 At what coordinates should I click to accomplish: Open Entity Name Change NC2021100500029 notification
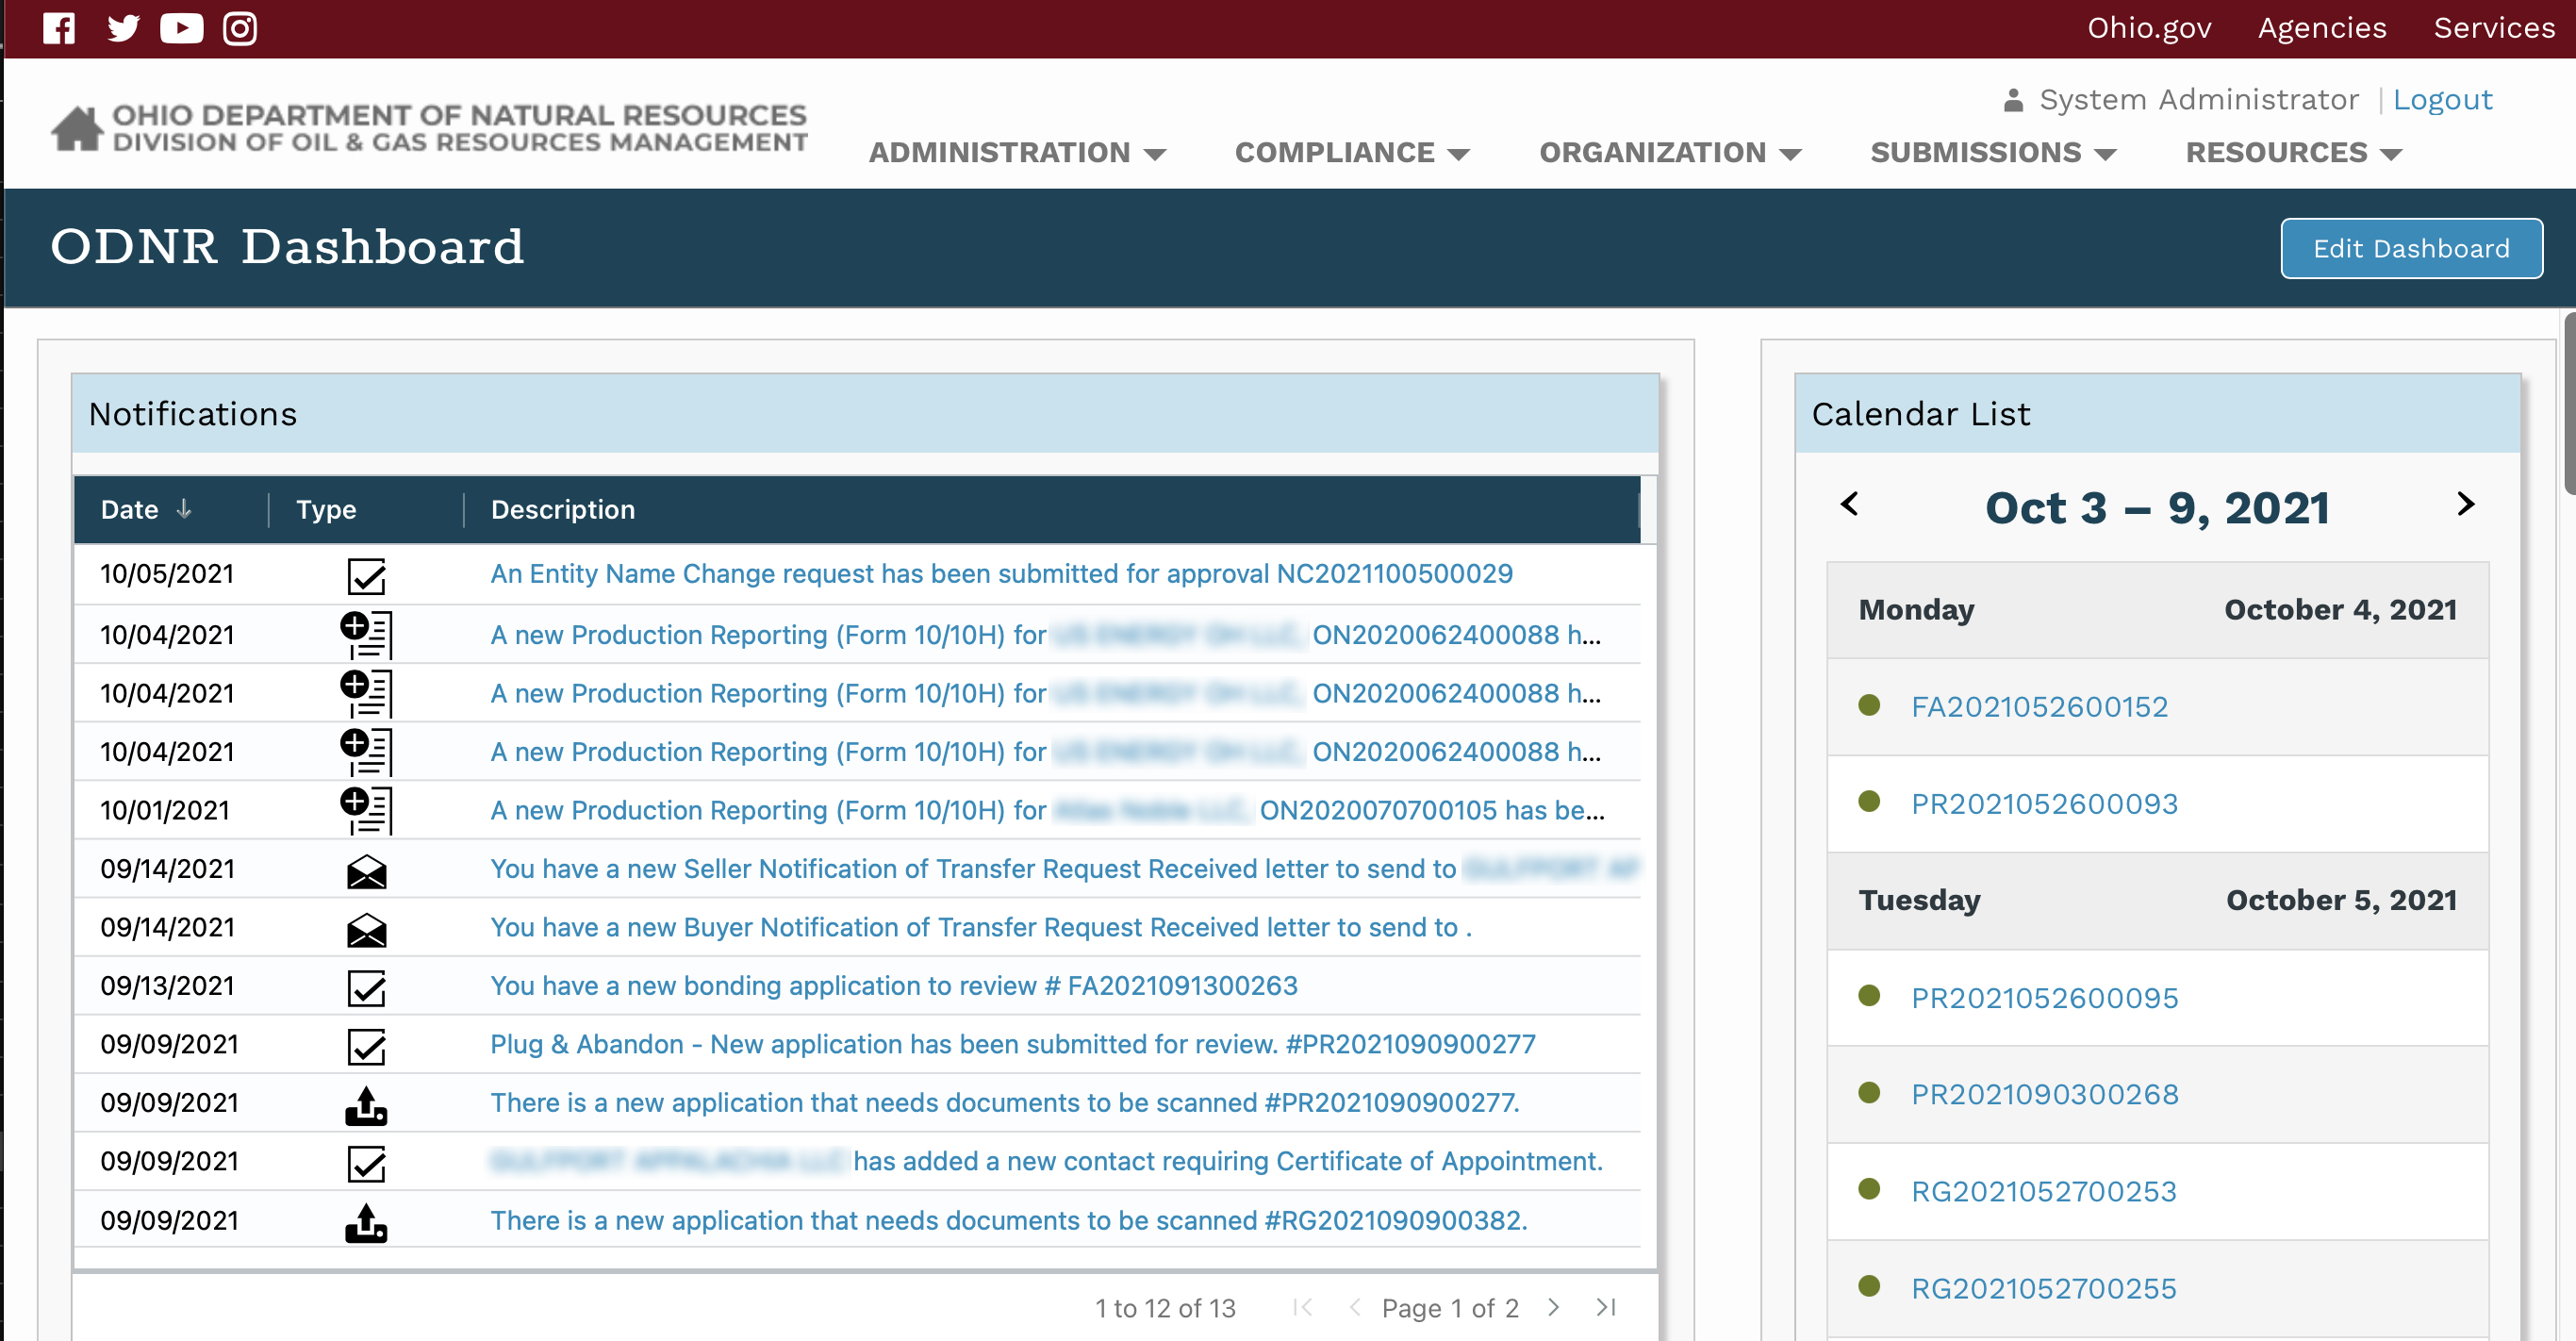[x=1001, y=574]
